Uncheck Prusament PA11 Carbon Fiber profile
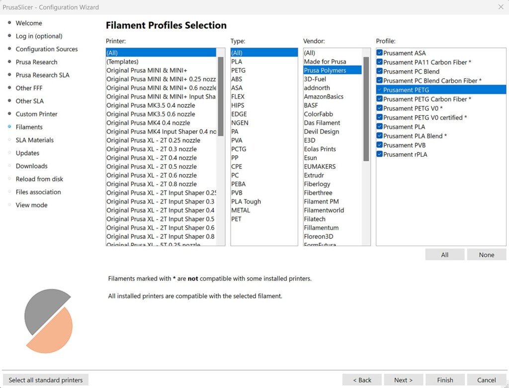This screenshot has width=509, height=388. (379, 62)
